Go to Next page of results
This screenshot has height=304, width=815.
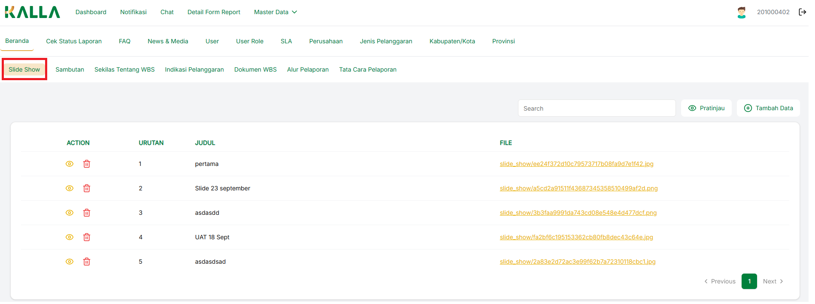coord(773,281)
